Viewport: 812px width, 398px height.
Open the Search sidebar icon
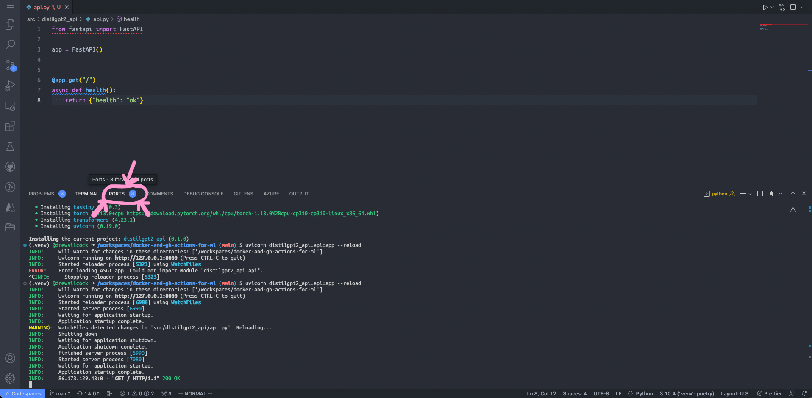tap(10, 45)
